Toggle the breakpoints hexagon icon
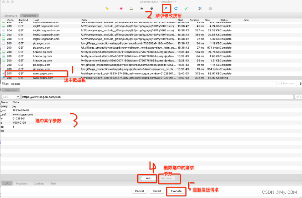This screenshot has width=302, height=198. [152, 9]
